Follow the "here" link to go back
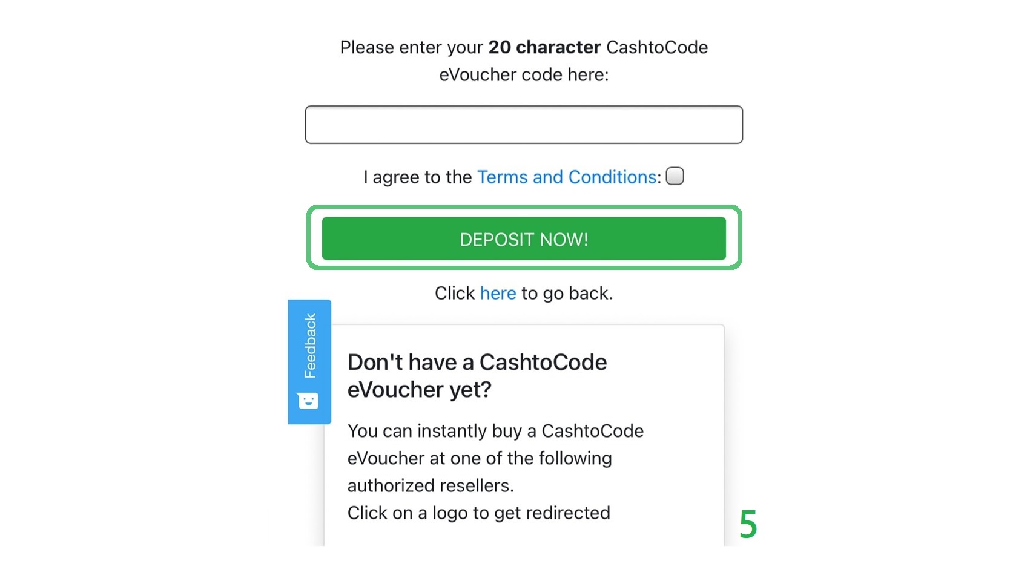The width and height of the screenshot is (1033, 581). (x=498, y=294)
